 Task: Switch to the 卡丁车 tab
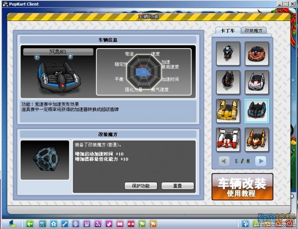coord(227,31)
